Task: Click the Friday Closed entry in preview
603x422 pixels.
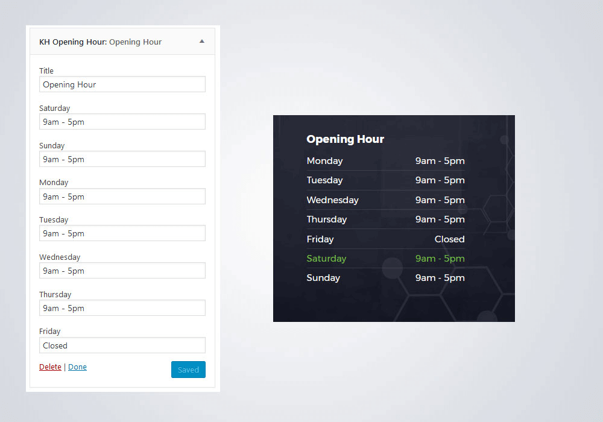Action: (386, 239)
